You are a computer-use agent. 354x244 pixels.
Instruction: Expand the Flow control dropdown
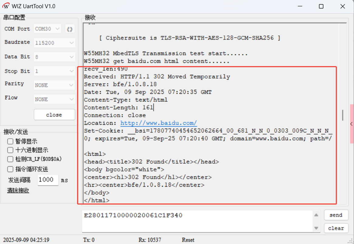54,99
